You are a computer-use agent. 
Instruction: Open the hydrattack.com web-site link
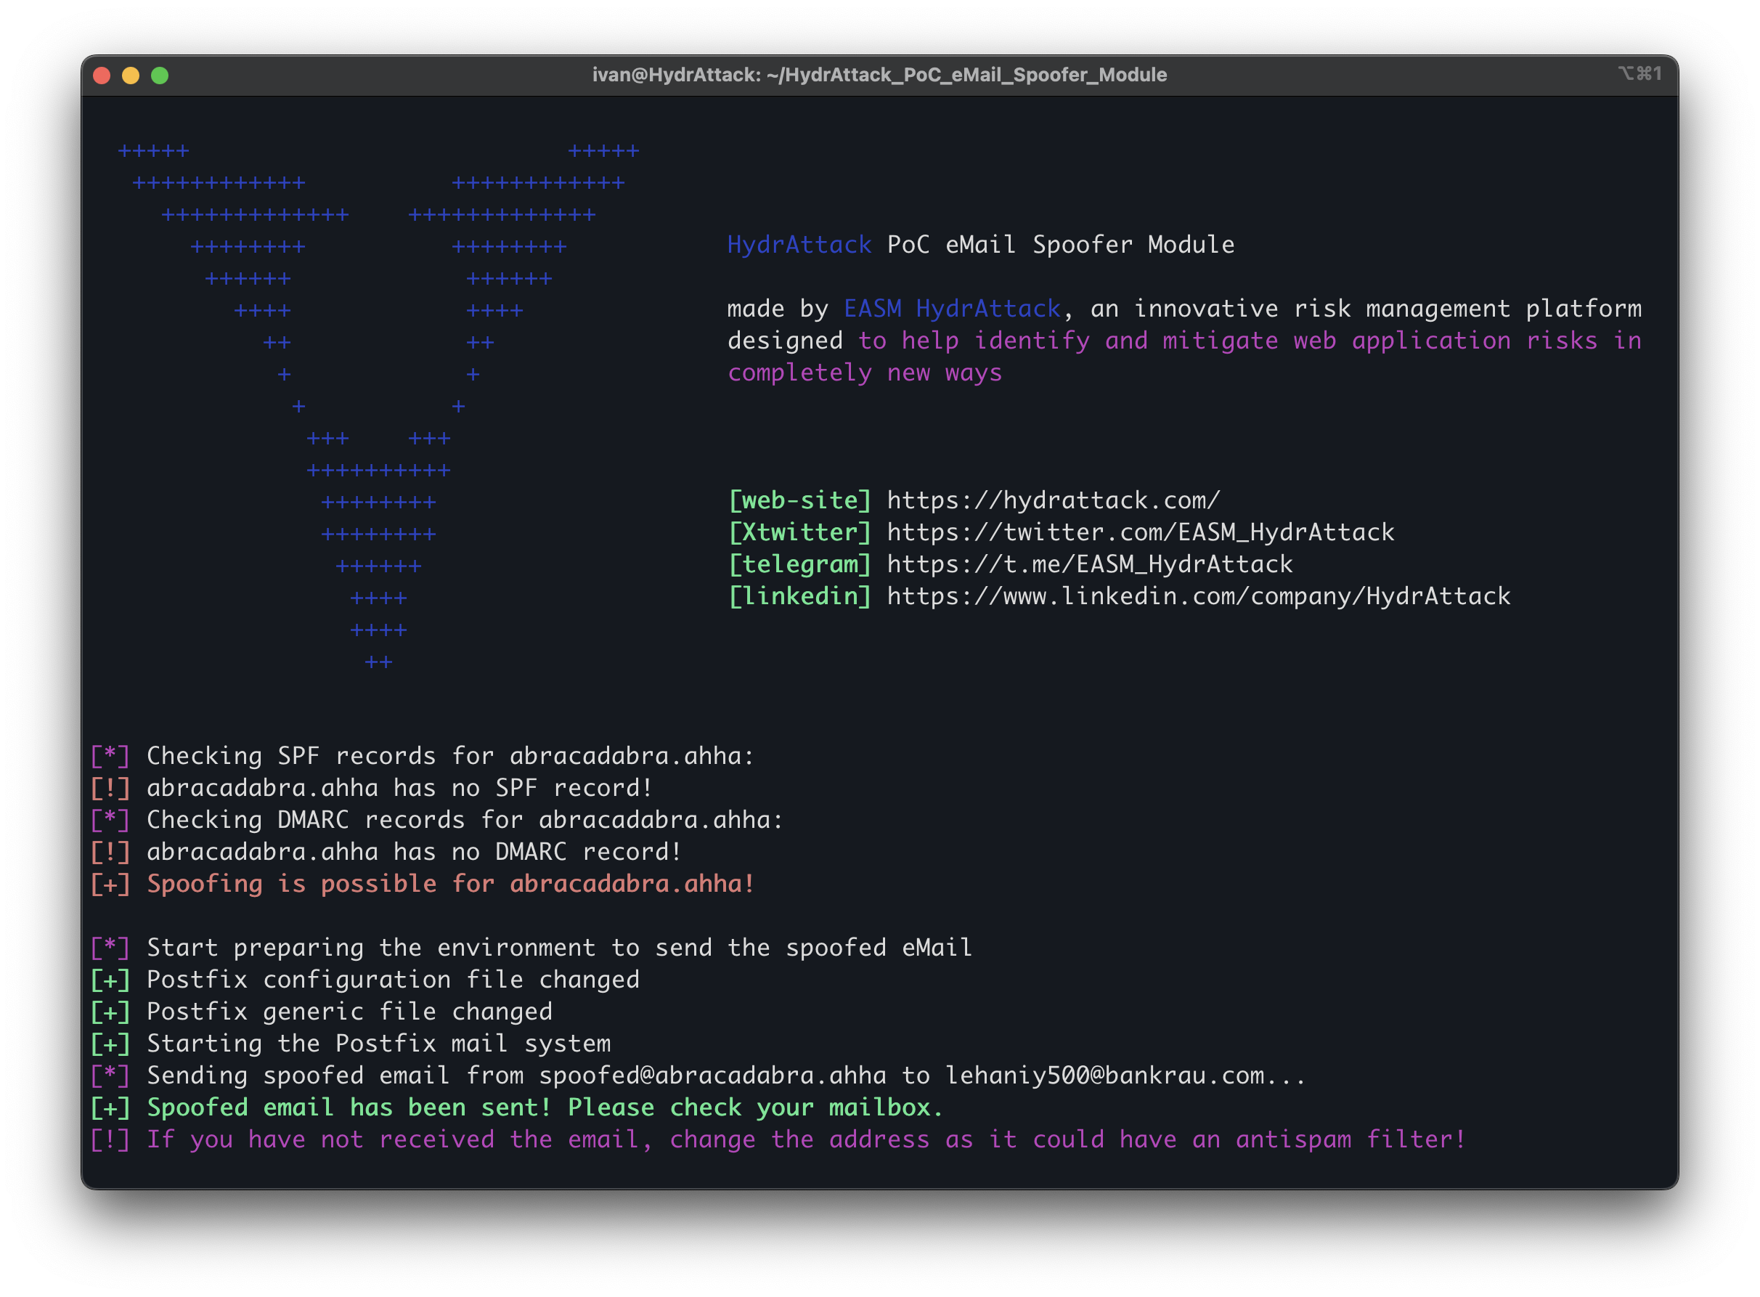pos(1053,500)
